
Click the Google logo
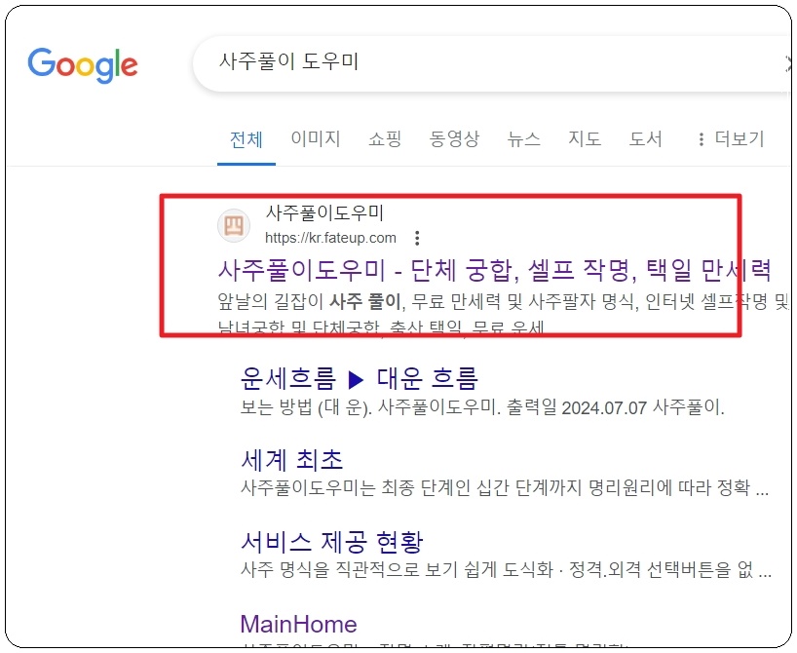pyautogui.click(x=83, y=65)
